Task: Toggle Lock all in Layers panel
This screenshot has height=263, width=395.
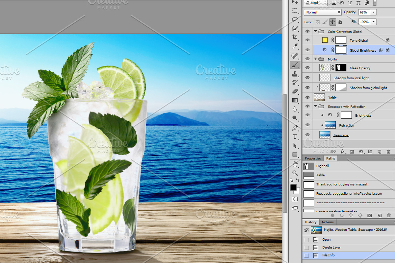Action: [x=340, y=22]
